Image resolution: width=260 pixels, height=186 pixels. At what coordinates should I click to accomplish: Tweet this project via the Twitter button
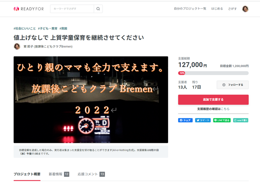[x=203, y=120]
